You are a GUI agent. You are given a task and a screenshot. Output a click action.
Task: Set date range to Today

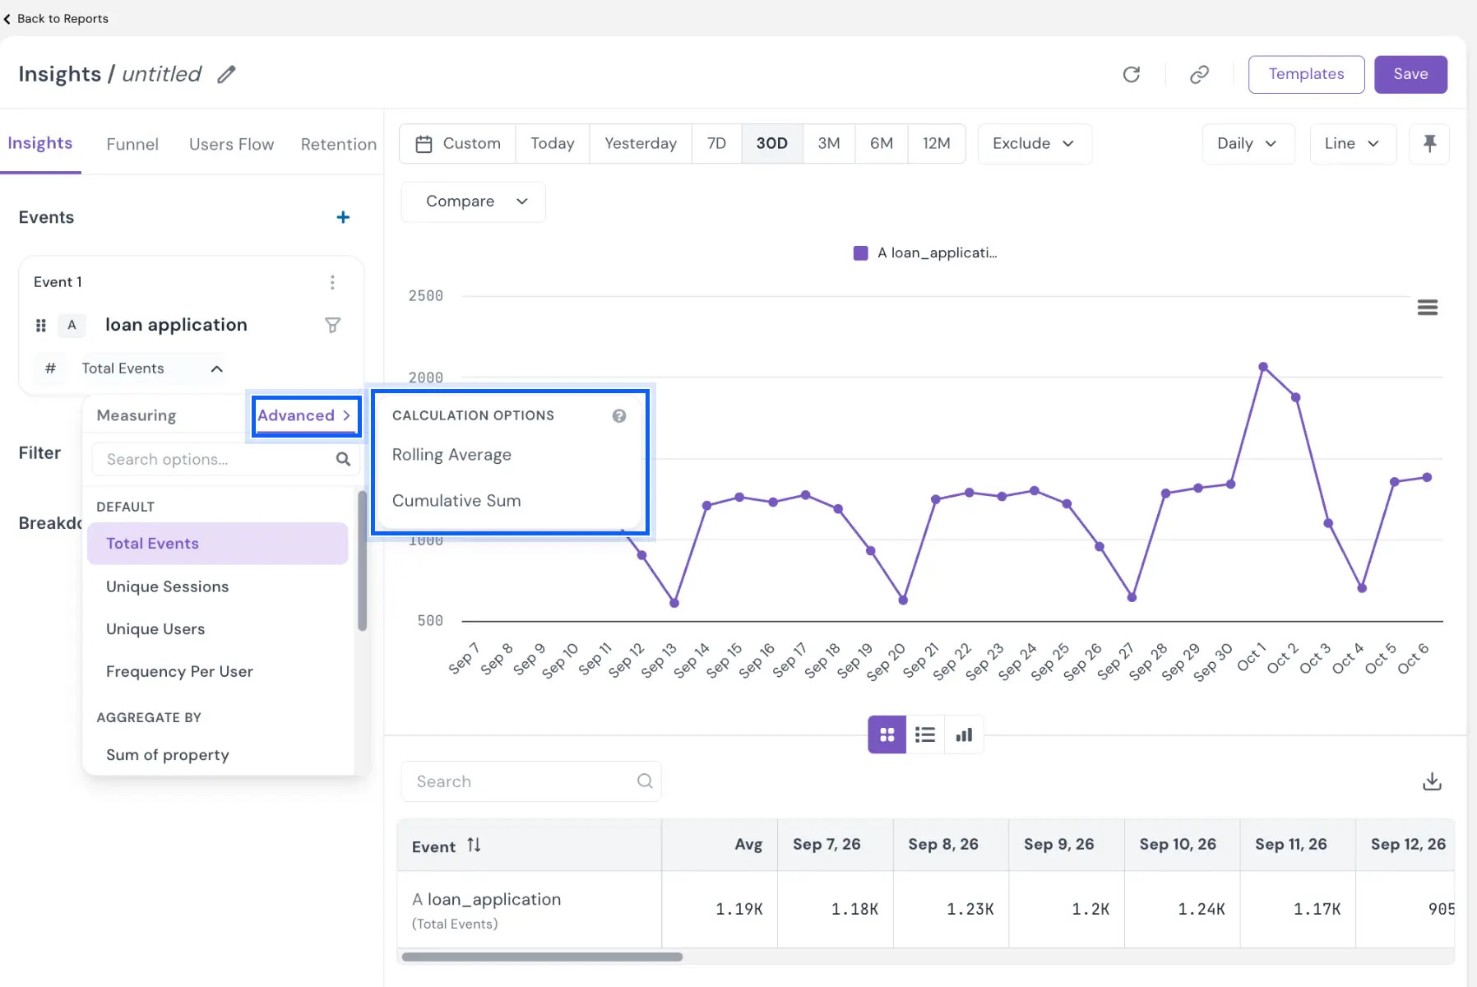[x=553, y=144]
